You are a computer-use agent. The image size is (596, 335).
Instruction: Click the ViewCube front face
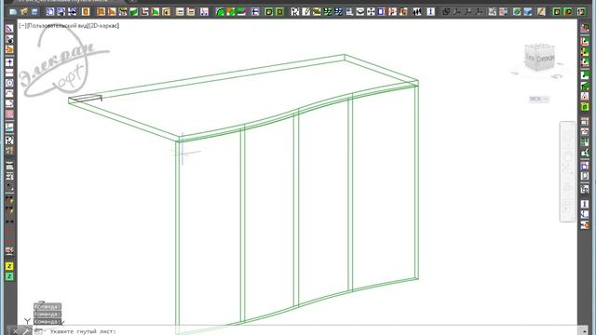(x=545, y=60)
